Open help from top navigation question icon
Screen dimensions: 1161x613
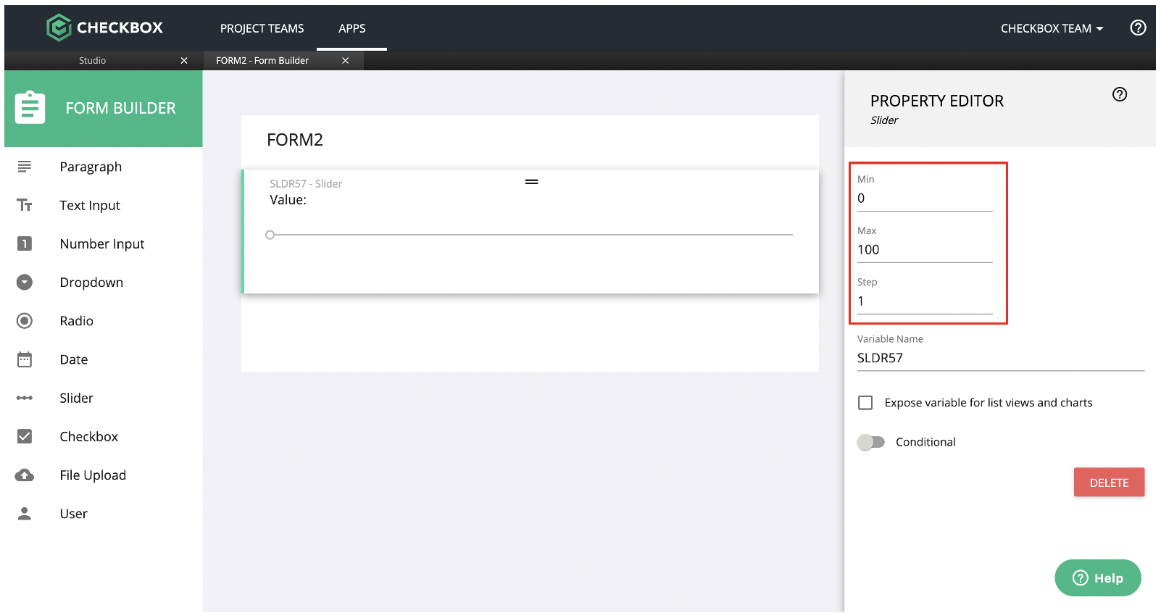pyautogui.click(x=1138, y=28)
